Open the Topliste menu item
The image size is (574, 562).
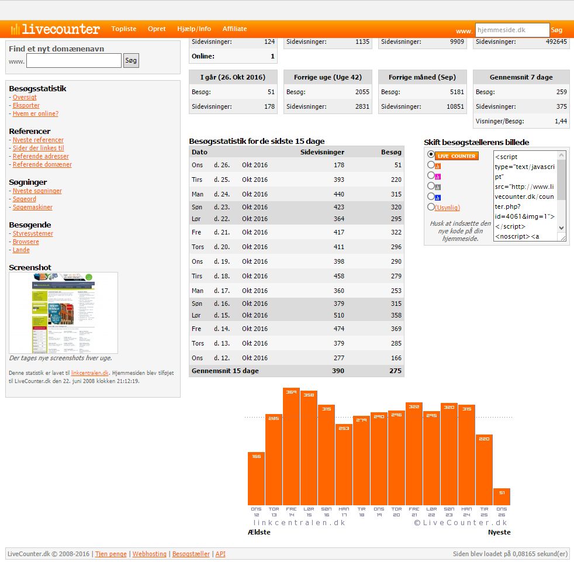(124, 29)
